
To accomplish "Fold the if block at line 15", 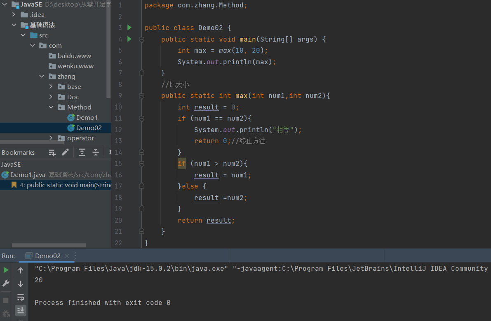I will coord(141,164).
